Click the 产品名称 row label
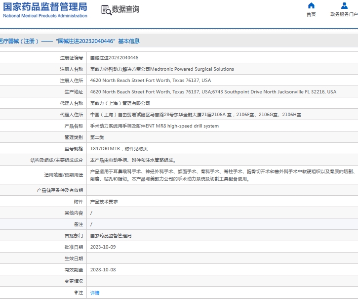The image size is (358, 301). [x=74, y=126]
